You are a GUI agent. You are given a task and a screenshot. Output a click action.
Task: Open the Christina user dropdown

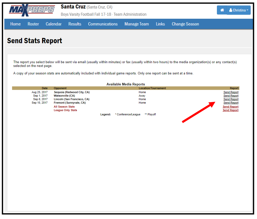click(239, 10)
